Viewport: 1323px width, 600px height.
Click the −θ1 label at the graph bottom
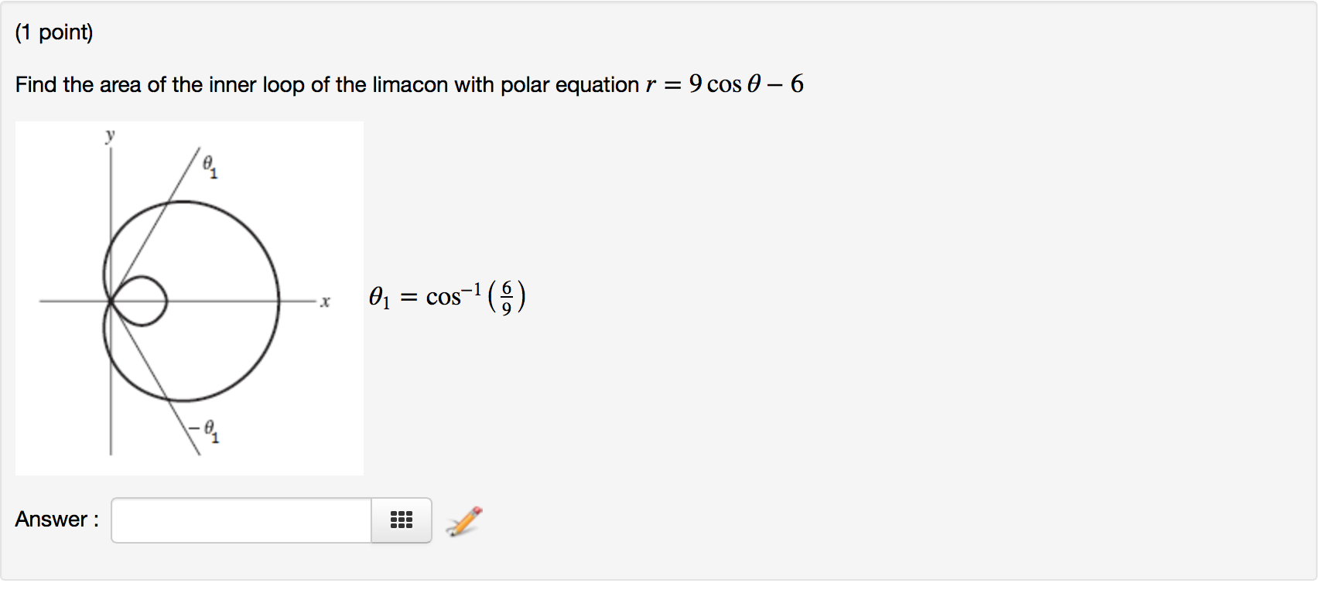pyautogui.click(x=205, y=430)
